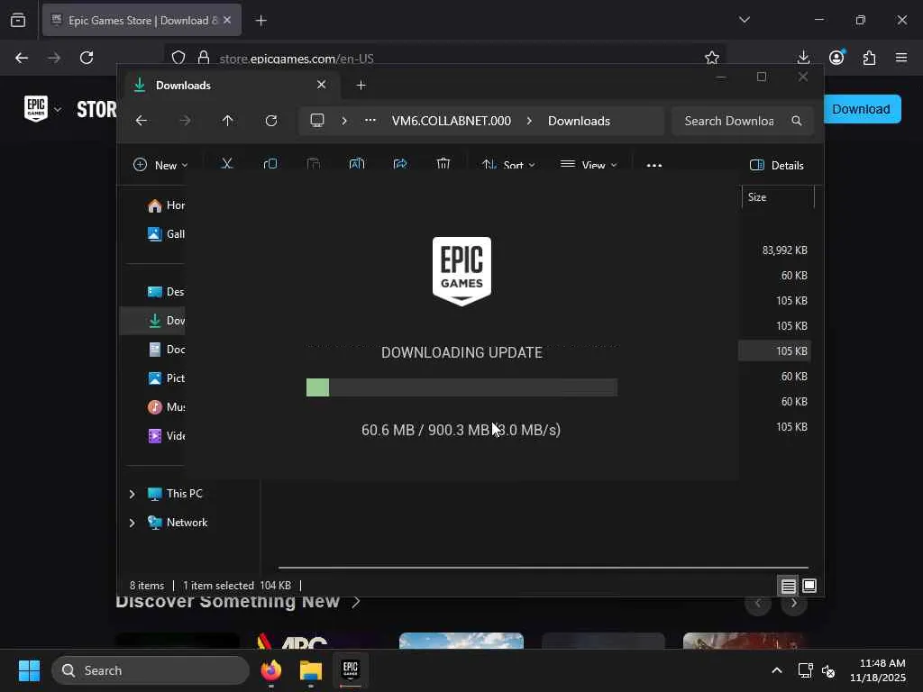Expand the Network tree node
The image size is (923, 692).
[132, 523]
